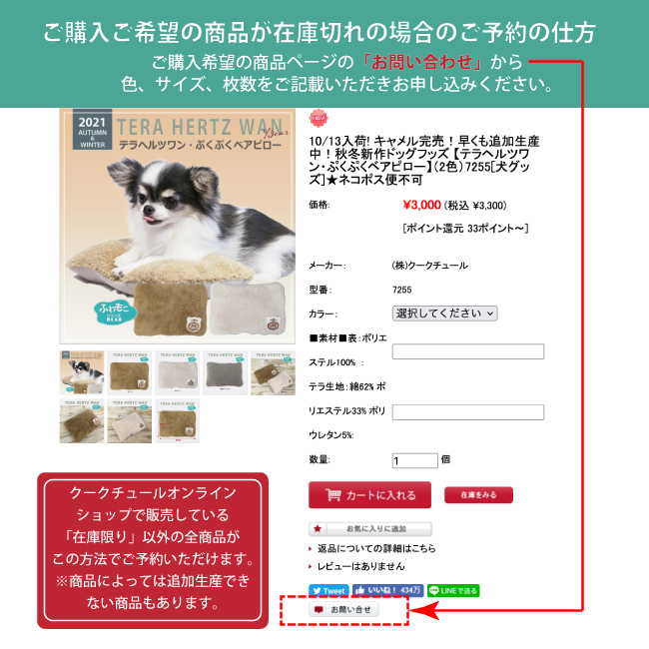Click the 数量 quantity input field

point(414,460)
